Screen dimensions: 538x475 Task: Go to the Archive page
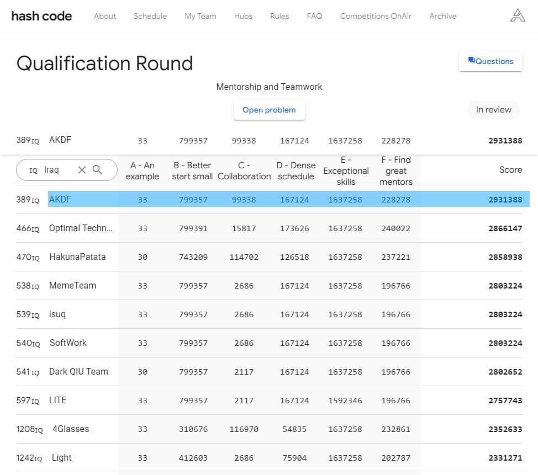point(443,16)
